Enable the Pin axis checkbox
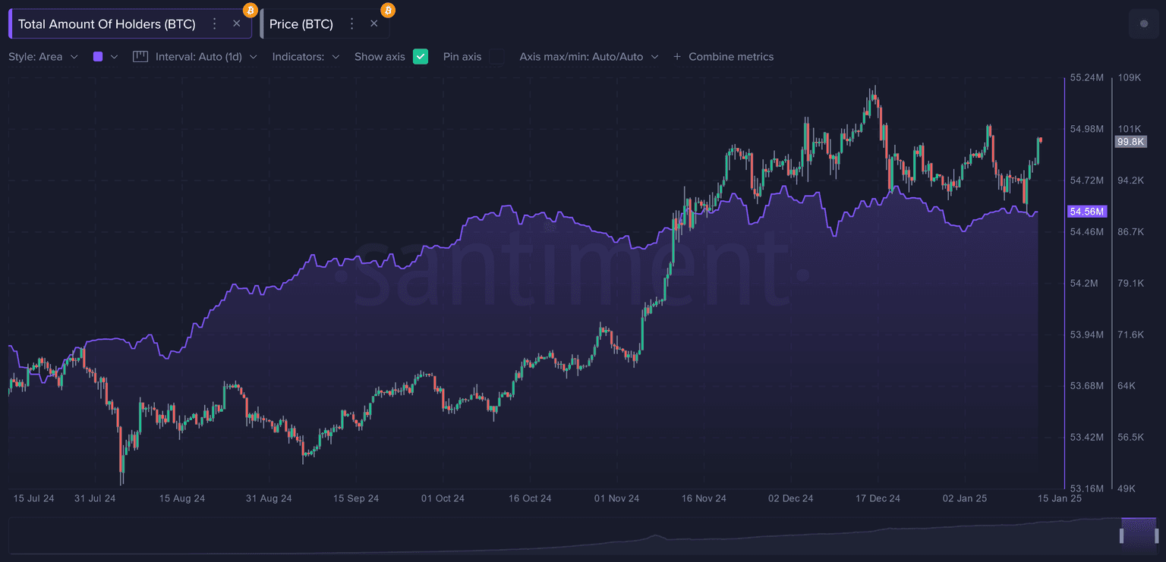 click(x=496, y=57)
